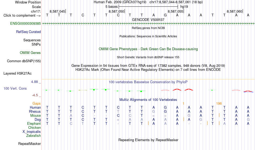Click the 'RefSeq genes from NCBI' title
This screenshot has width=255, height=150.
(x=148, y=28)
